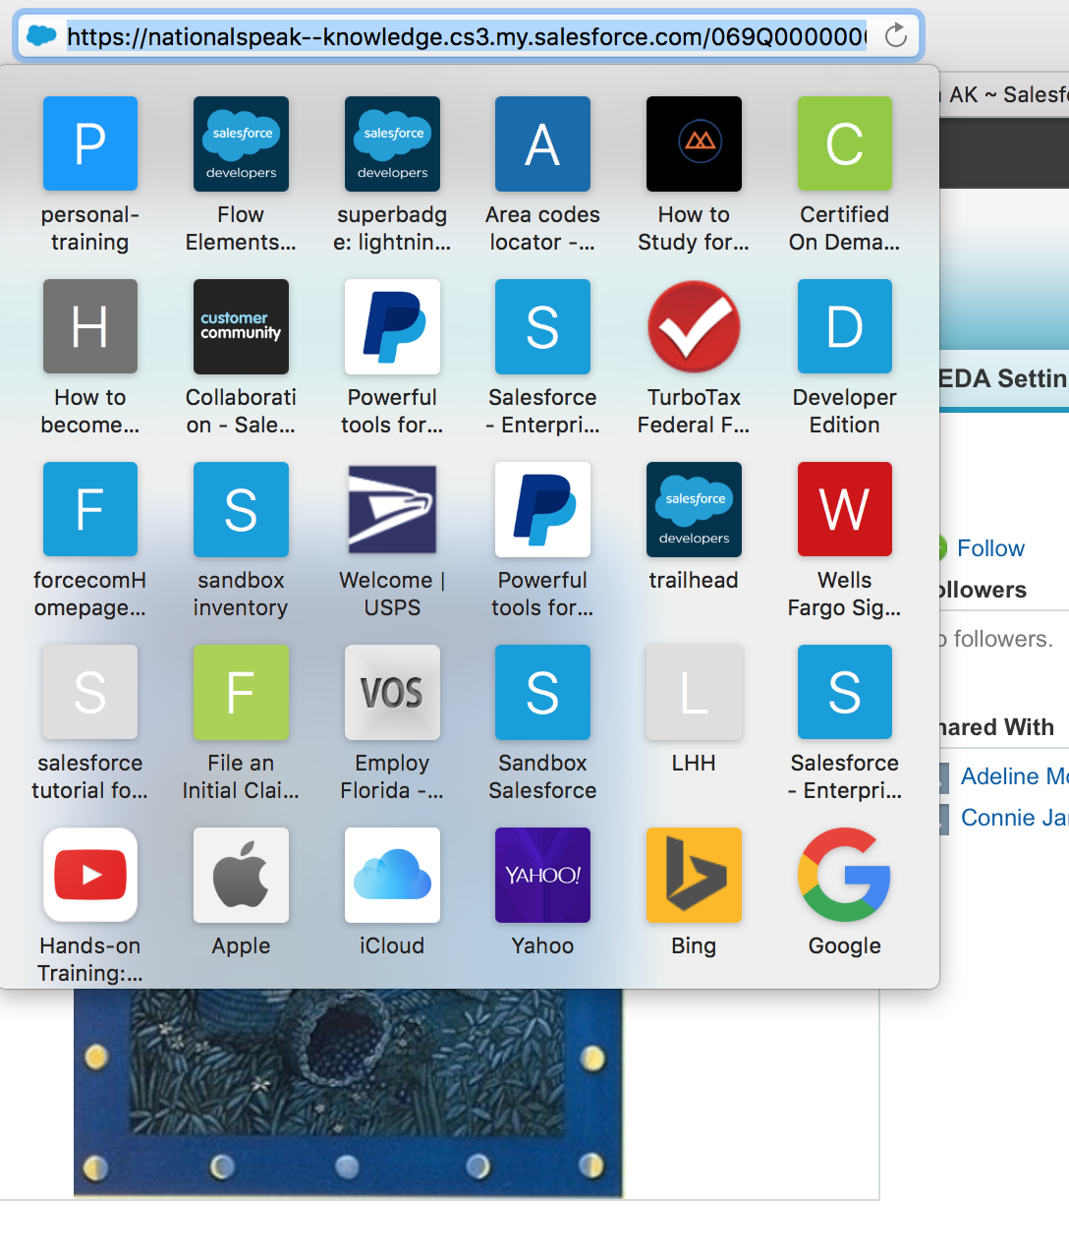Open Wells Fargo Sign favorite
The width and height of the screenshot is (1069, 1256).
coord(845,509)
